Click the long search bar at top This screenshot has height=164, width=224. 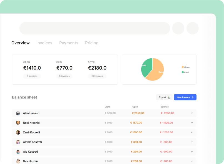coord(95,28)
